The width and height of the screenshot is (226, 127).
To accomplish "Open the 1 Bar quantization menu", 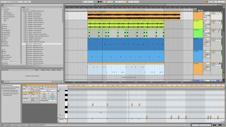I will click(28, 2).
